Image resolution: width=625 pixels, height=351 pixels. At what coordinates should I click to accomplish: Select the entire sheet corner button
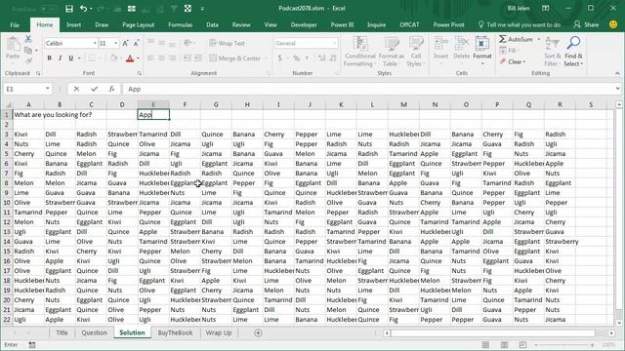(7, 104)
